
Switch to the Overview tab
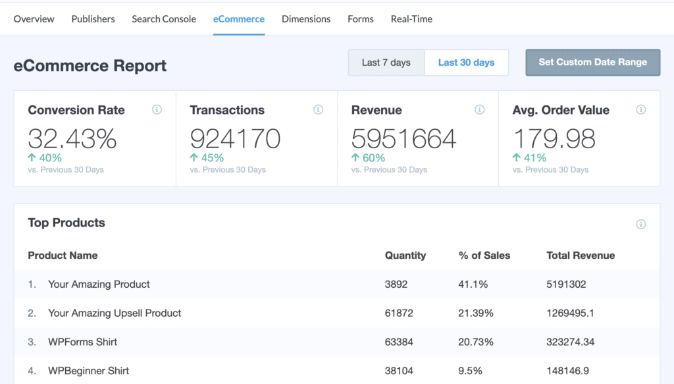click(x=34, y=19)
